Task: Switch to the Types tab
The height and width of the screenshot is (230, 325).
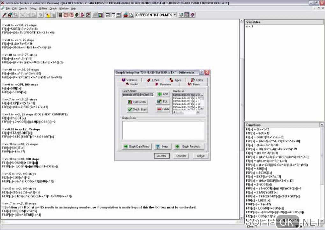Action: point(175,80)
